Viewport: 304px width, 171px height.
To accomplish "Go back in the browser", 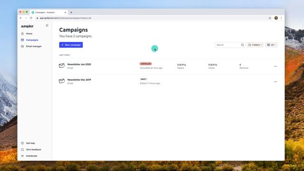I will (21, 18).
